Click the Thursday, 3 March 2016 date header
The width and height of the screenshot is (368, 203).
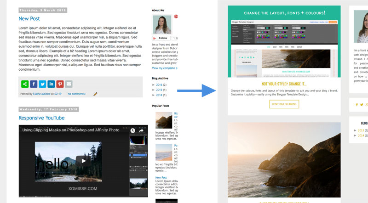coord(43,10)
